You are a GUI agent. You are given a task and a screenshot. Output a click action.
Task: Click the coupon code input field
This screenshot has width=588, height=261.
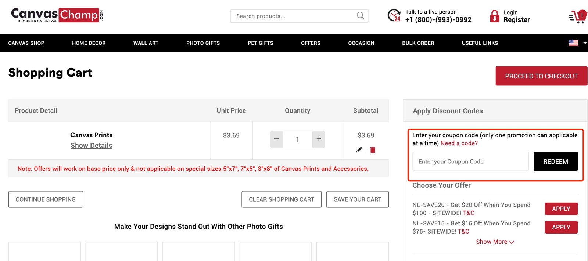pos(470,161)
